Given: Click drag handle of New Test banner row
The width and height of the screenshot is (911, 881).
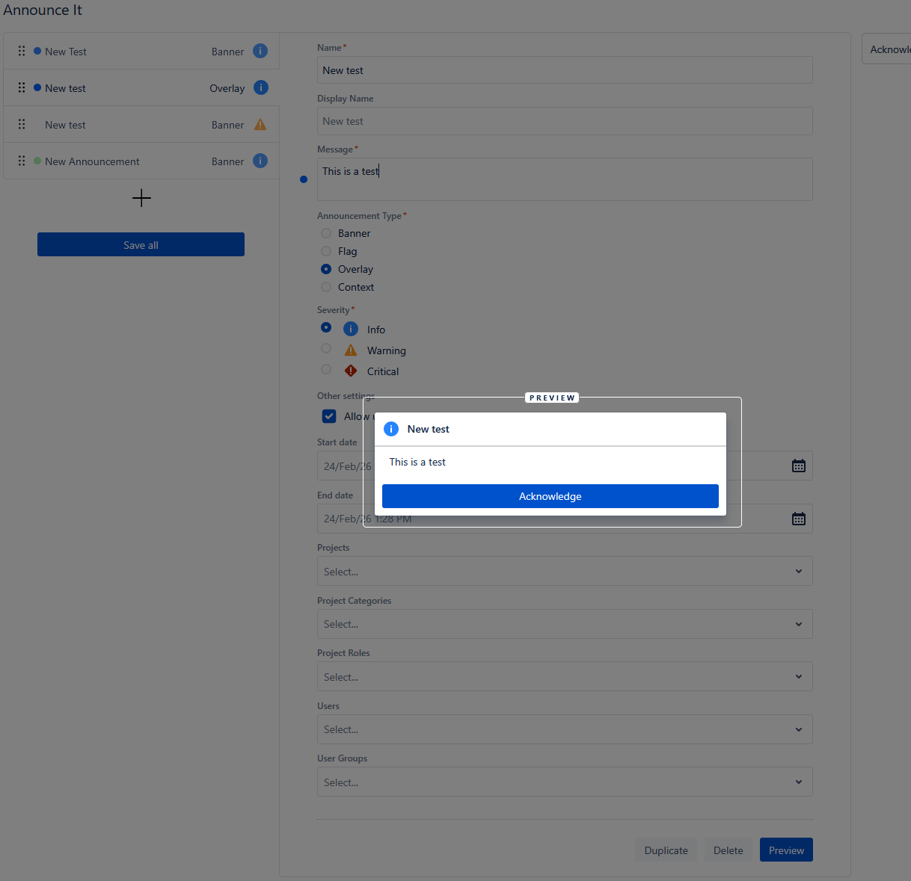Looking at the screenshot, I should point(22,51).
